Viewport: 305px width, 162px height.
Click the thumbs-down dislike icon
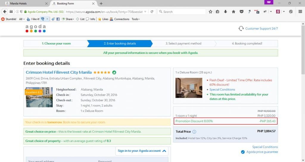click(43, 19)
